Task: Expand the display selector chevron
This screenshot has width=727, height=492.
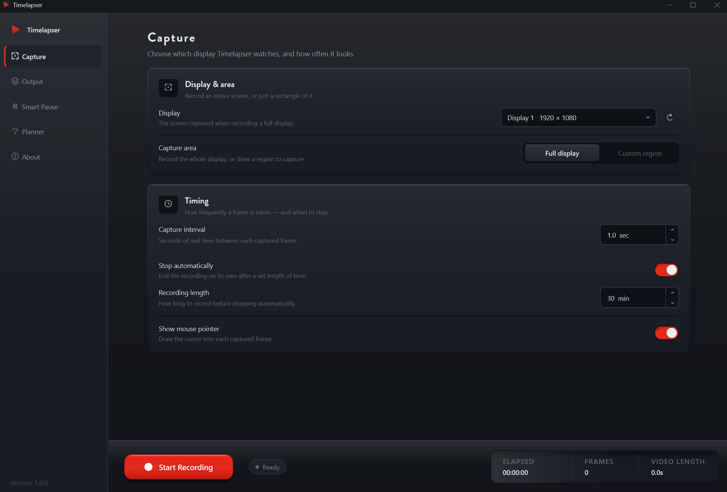Action: click(648, 117)
